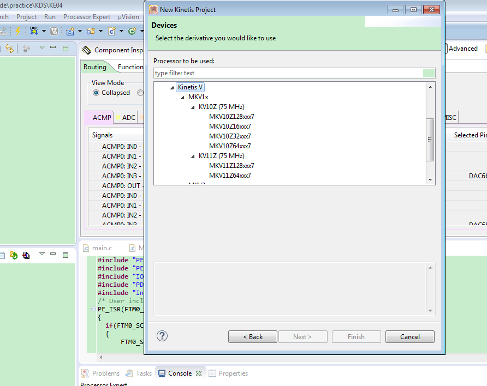Select MKV10Z128xxx7 device

[x=231, y=117]
